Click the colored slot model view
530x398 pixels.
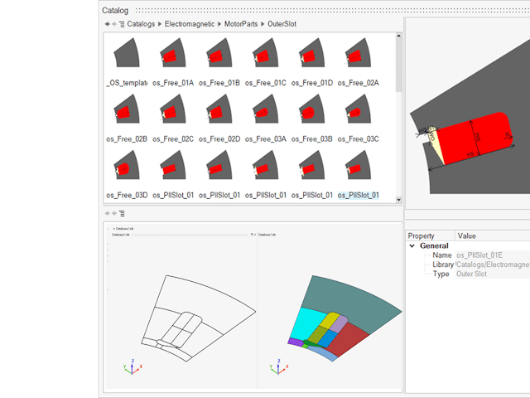344,318
